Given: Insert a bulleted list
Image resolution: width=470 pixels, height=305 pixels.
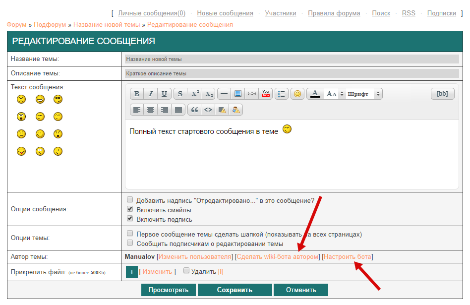Looking at the screenshot, I should (282, 94).
